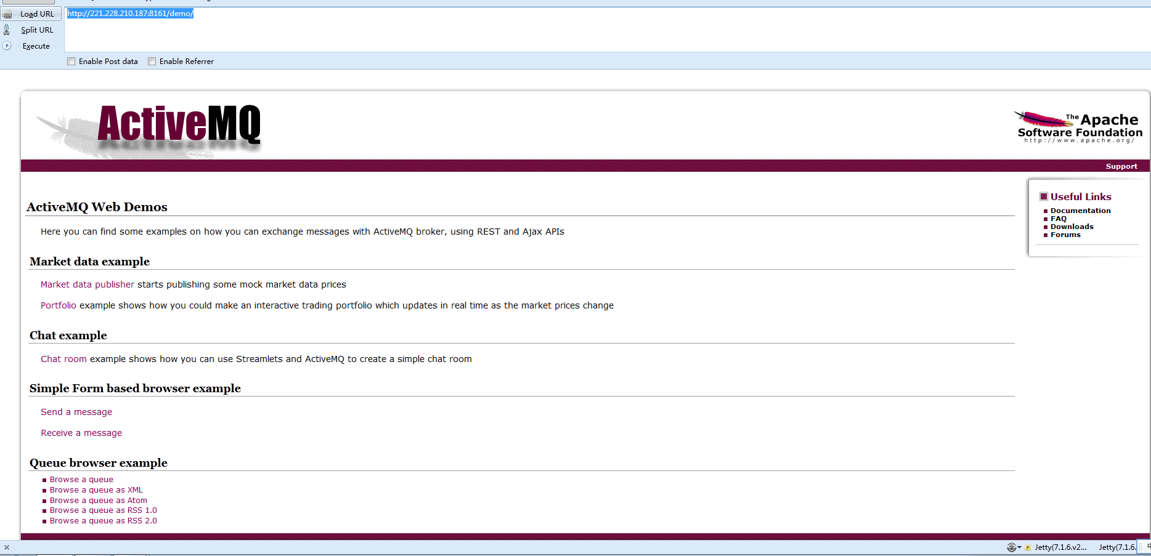Open the Send a message link

pyautogui.click(x=76, y=412)
